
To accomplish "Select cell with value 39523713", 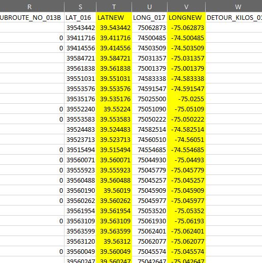I will 80,139.
